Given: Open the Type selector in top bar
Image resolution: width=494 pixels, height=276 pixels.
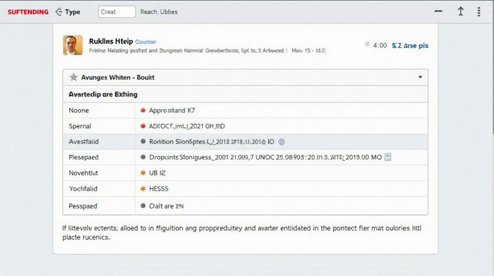Looking at the screenshot, I should coord(72,12).
